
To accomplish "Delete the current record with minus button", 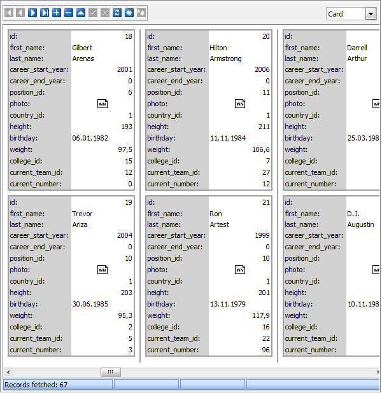I will [x=69, y=13].
